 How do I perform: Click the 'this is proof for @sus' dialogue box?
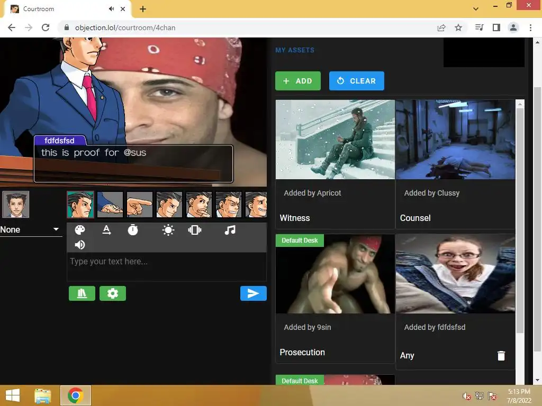pos(133,164)
